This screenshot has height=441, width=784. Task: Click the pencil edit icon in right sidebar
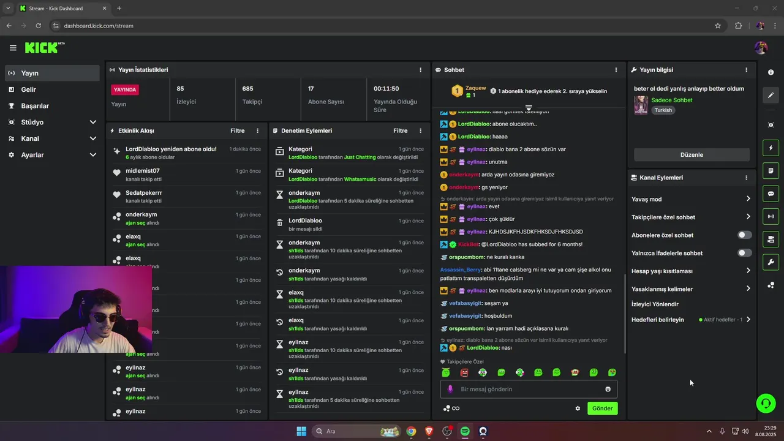[771, 95]
